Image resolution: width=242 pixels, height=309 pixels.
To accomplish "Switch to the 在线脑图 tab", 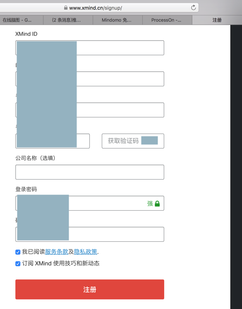I will 21,20.
